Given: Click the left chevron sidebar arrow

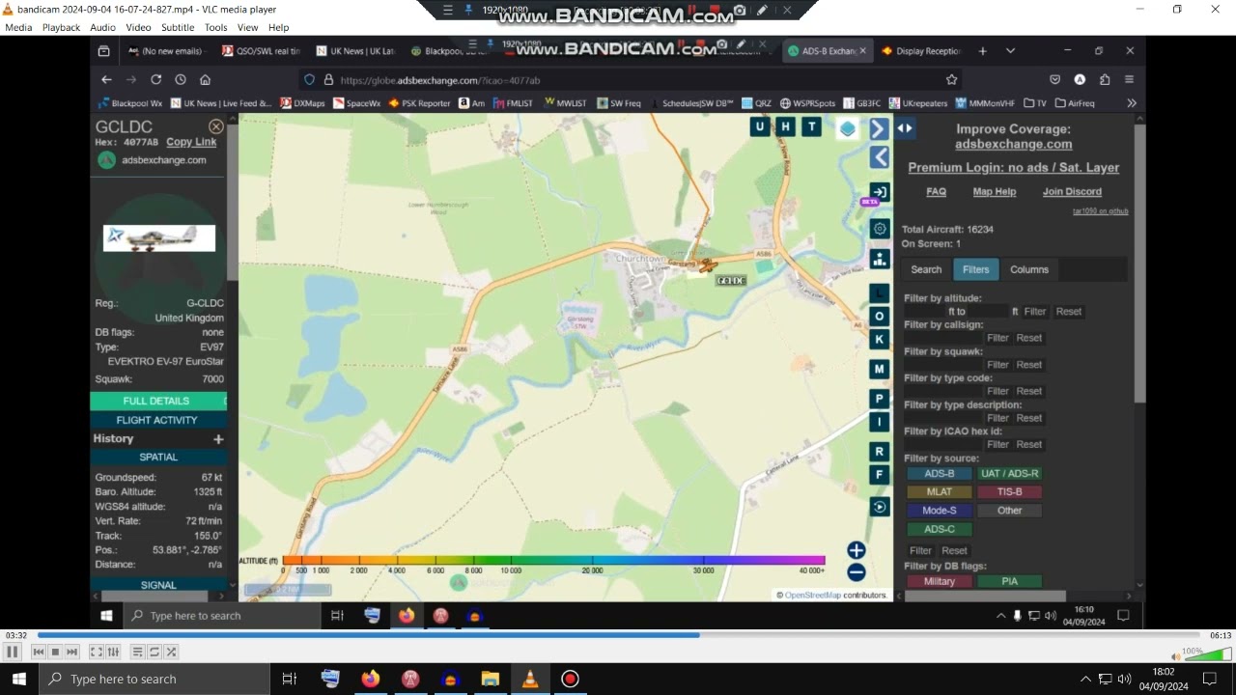Looking at the screenshot, I should [x=879, y=156].
